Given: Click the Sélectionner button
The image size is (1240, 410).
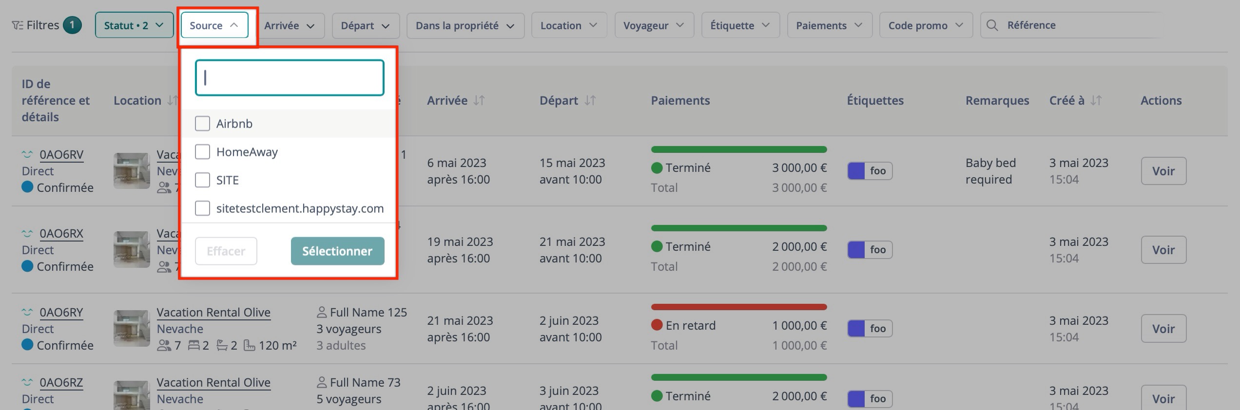Looking at the screenshot, I should pyautogui.click(x=337, y=251).
